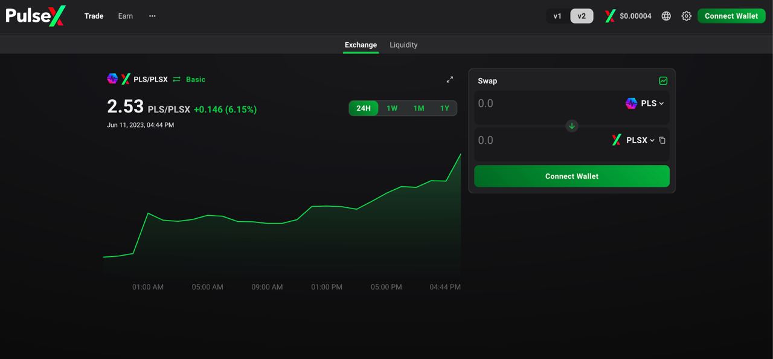Open the language globe selector
The image size is (773, 359).
(x=666, y=16)
